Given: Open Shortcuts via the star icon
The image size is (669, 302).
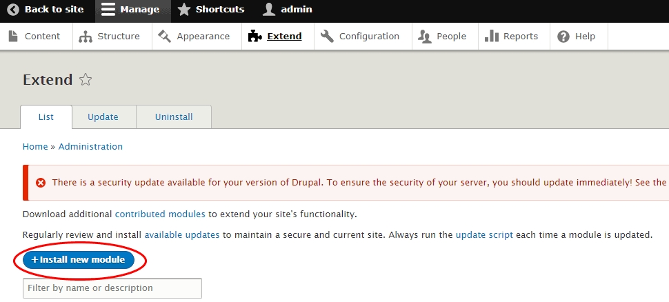Looking at the screenshot, I should [x=184, y=10].
